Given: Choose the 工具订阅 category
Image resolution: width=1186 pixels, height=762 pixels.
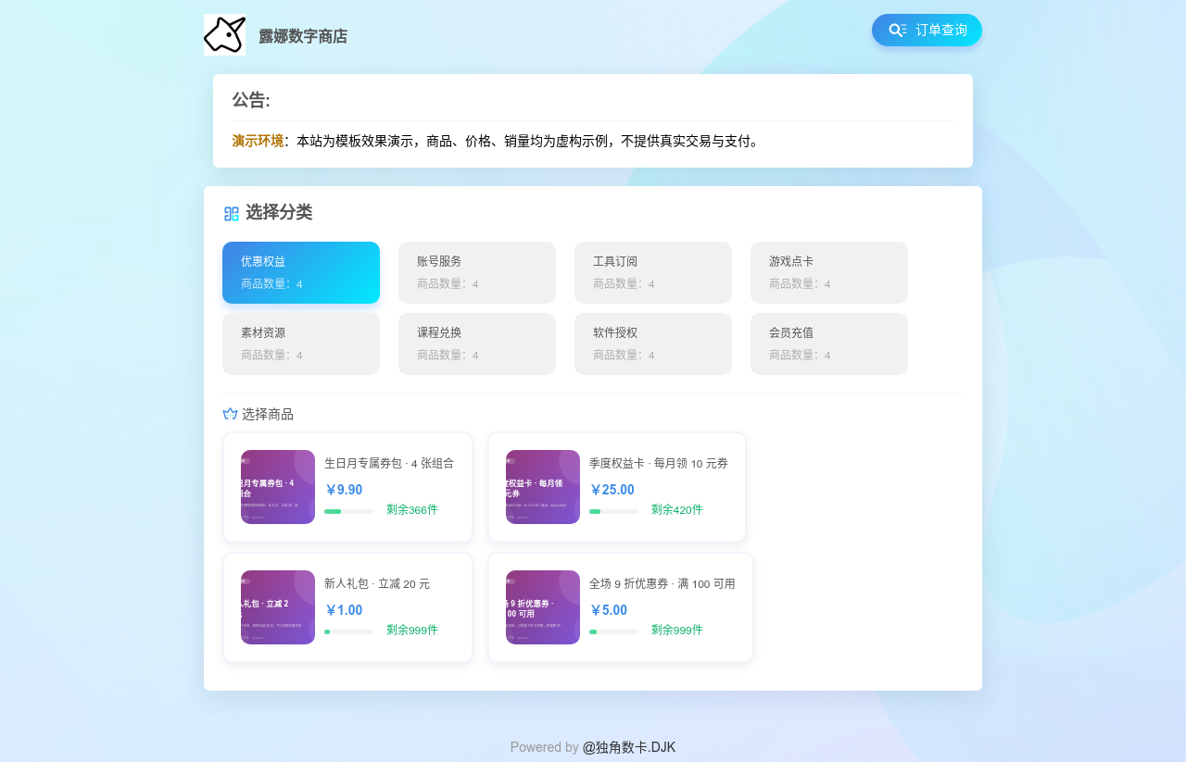Looking at the screenshot, I should (x=653, y=272).
